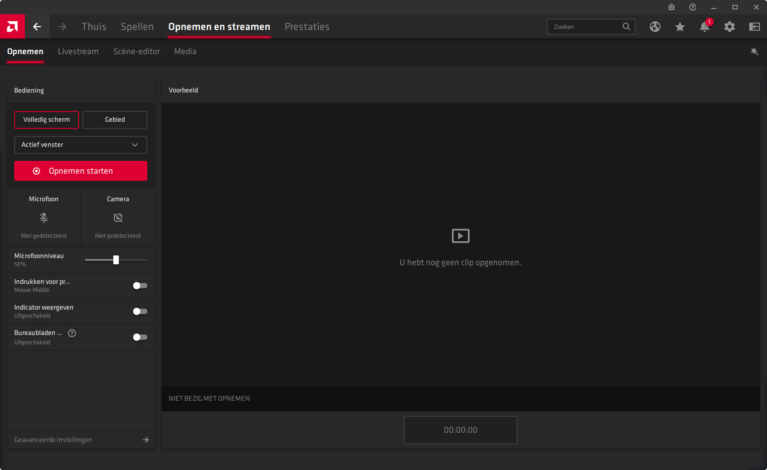Click the AMD logo home icon
This screenshot has height=470, width=767.
coord(12,27)
